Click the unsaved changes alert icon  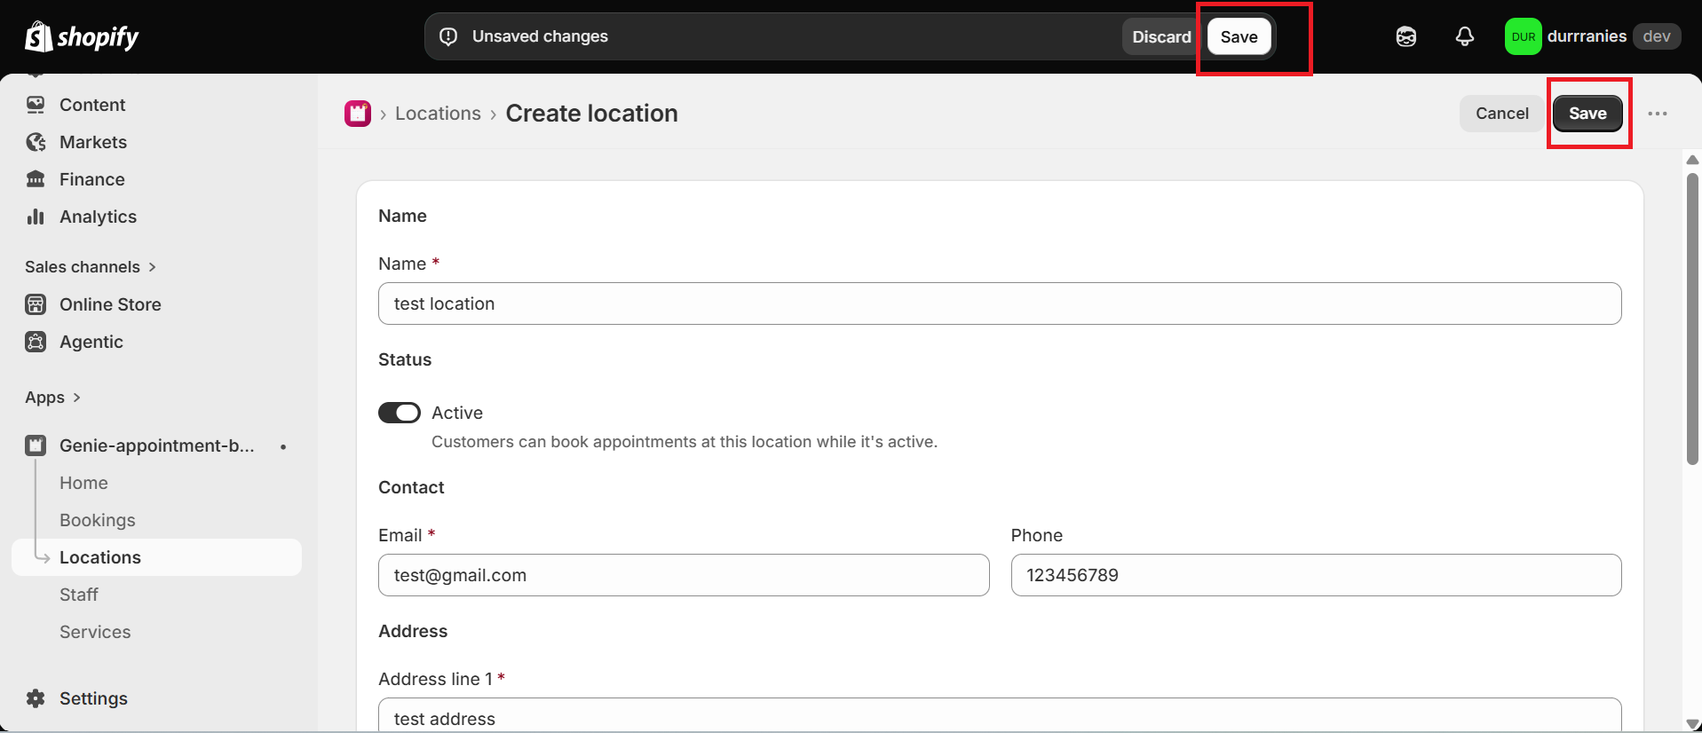(448, 36)
